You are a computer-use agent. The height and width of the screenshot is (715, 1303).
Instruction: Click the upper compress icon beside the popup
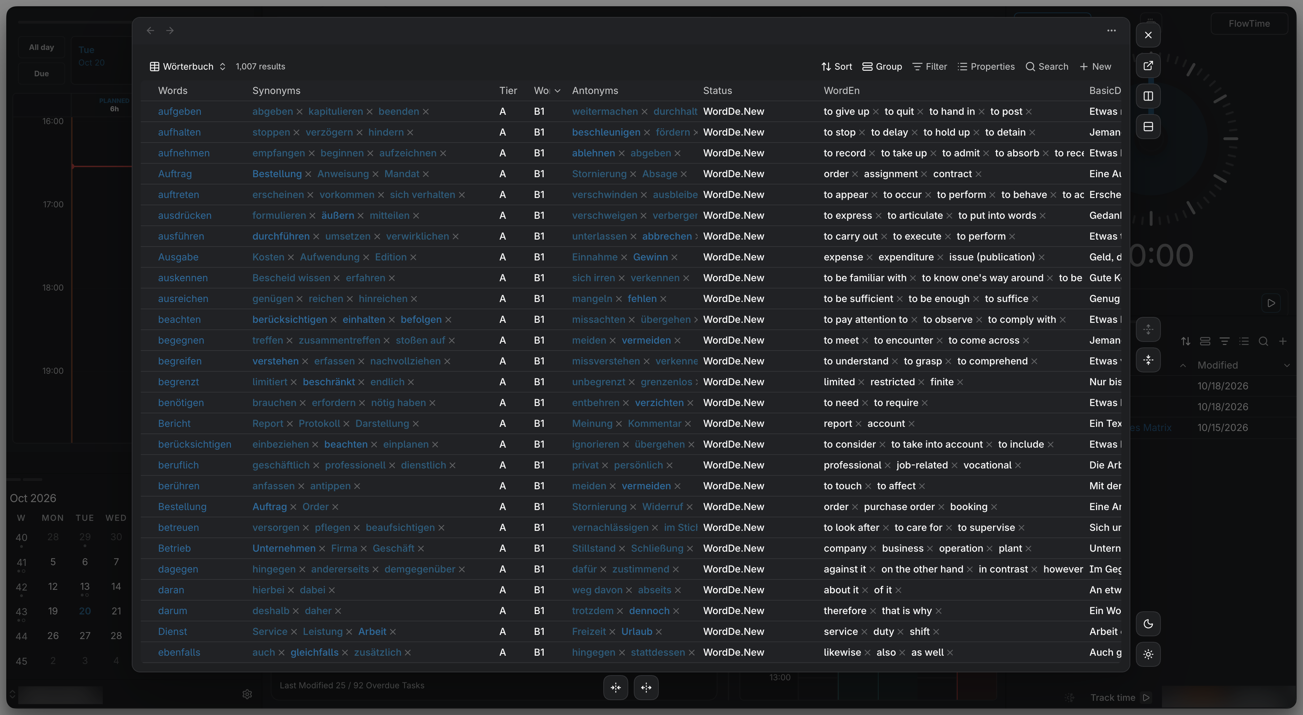coord(1148,329)
